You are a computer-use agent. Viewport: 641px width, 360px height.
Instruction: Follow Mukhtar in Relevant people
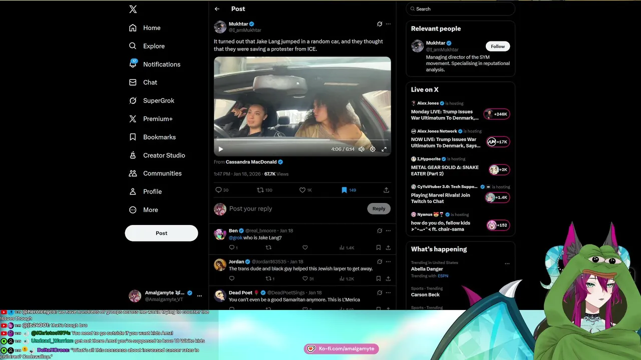[498, 46]
